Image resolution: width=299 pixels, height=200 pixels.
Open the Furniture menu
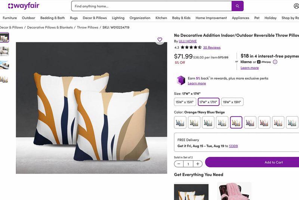[x=10, y=18]
